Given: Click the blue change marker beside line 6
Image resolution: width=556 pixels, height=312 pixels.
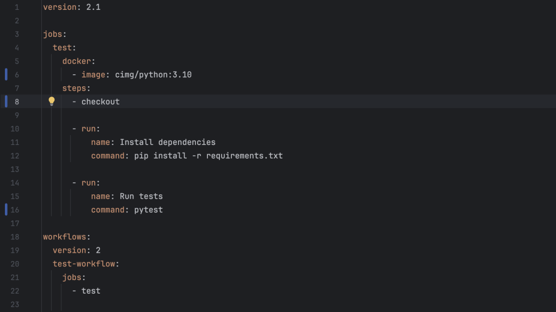Looking at the screenshot, I should pyautogui.click(x=7, y=74).
